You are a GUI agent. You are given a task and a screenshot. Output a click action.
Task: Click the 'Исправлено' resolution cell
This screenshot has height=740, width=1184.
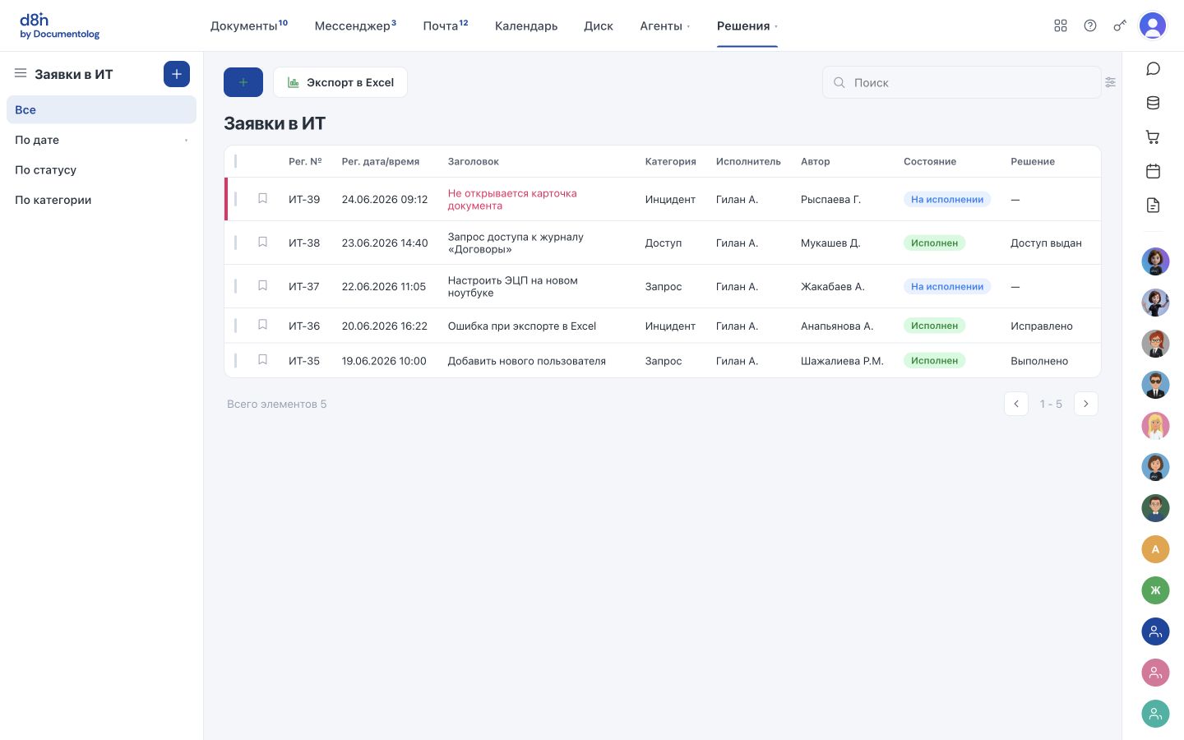click(1042, 326)
